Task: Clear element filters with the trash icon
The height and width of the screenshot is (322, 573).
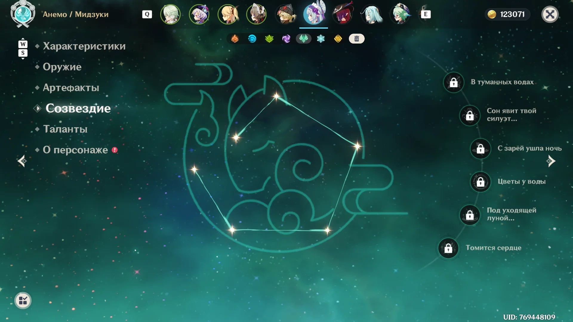Action: [357, 39]
